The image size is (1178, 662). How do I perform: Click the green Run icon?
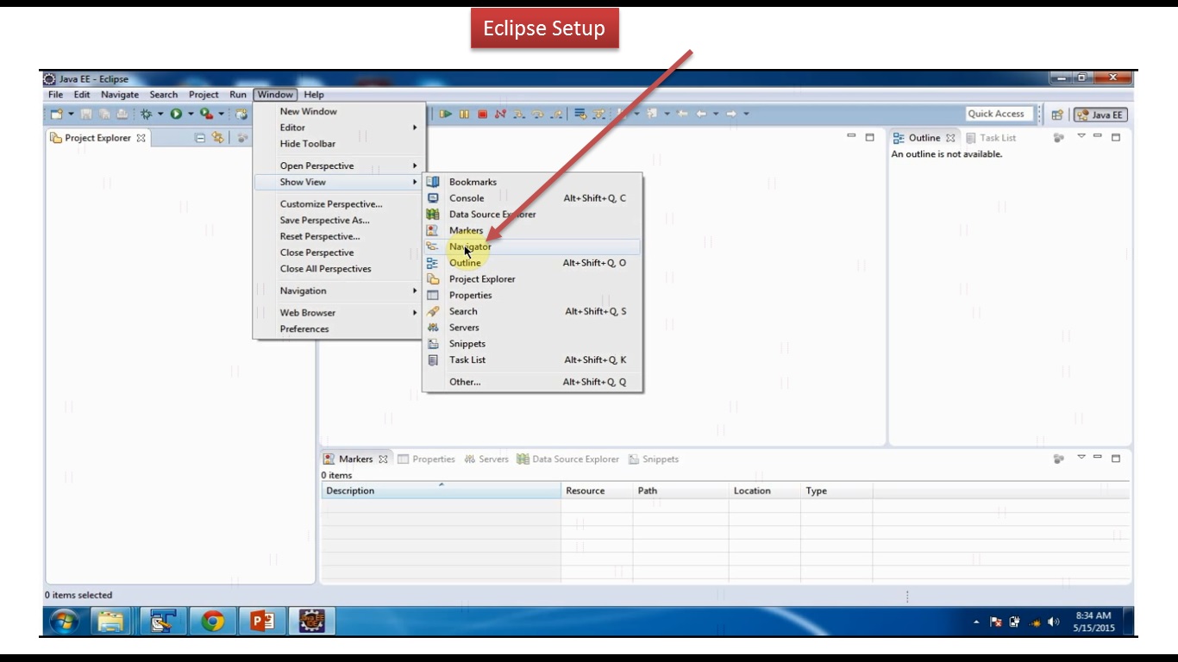pyautogui.click(x=176, y=114)
